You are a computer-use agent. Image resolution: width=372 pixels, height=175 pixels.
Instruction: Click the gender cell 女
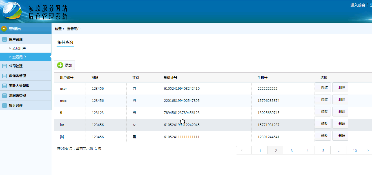click(x=134, y=125)
